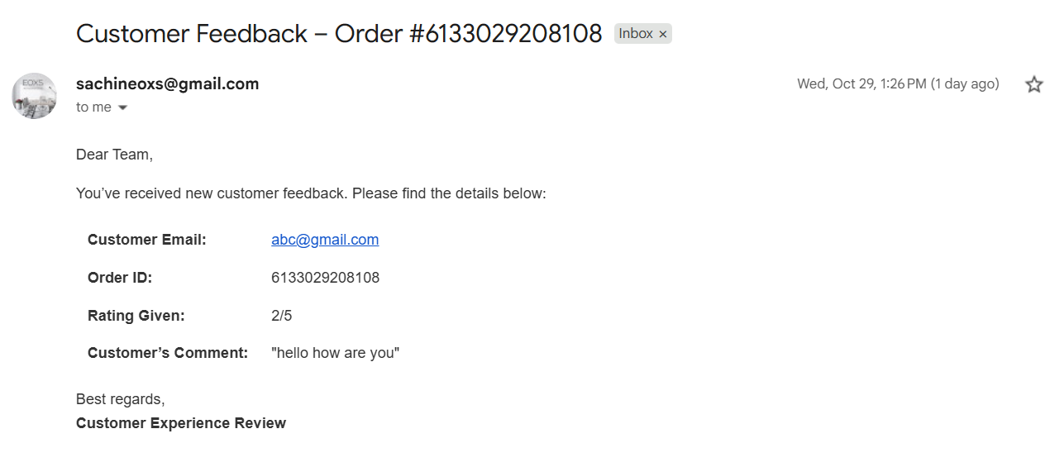Click the "Order ID:" field label
Viewport: 1050px width, 467px height.
120,278
